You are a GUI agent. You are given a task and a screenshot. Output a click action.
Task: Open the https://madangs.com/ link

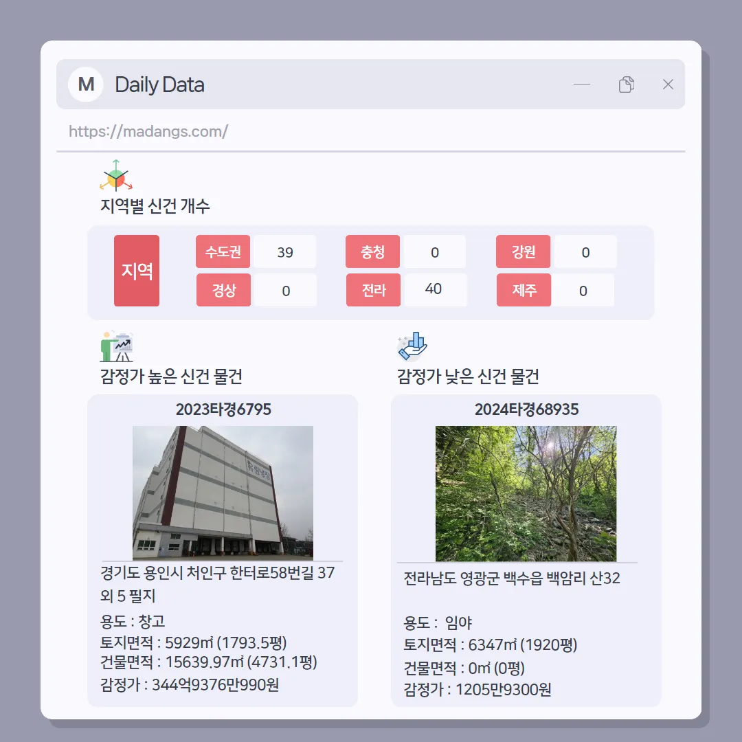pyautogui.click(x=148, y=131)
